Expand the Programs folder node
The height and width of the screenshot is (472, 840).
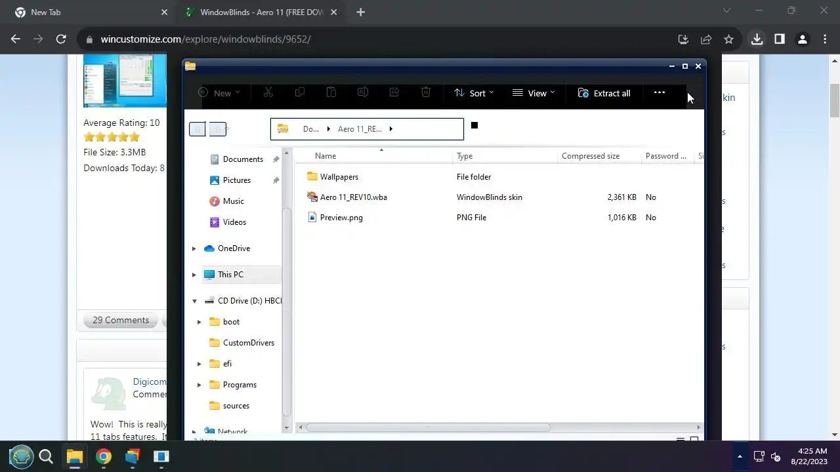[199, 385]
